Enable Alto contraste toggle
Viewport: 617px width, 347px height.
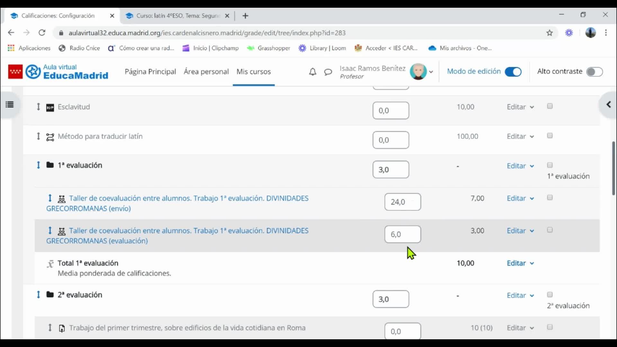(x=594, y=72)
